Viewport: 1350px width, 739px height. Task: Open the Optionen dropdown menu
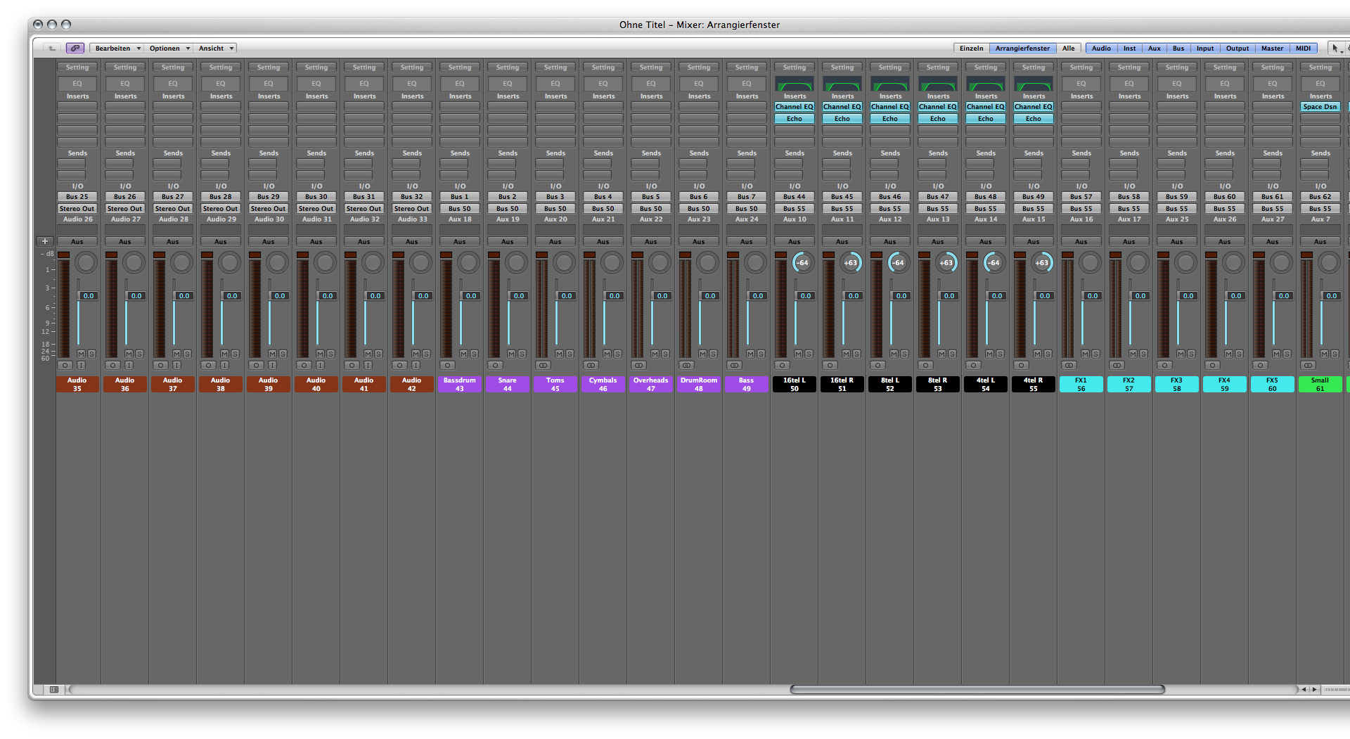pyautogui.click(x=169, y=49)
